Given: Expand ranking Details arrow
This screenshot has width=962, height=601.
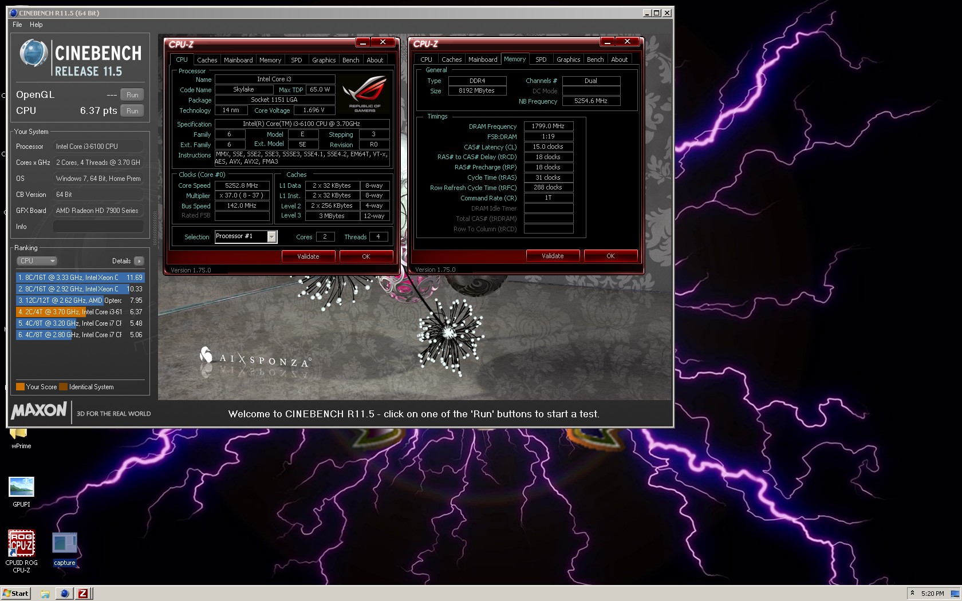Looking at the screenshot, I should 139,261.
